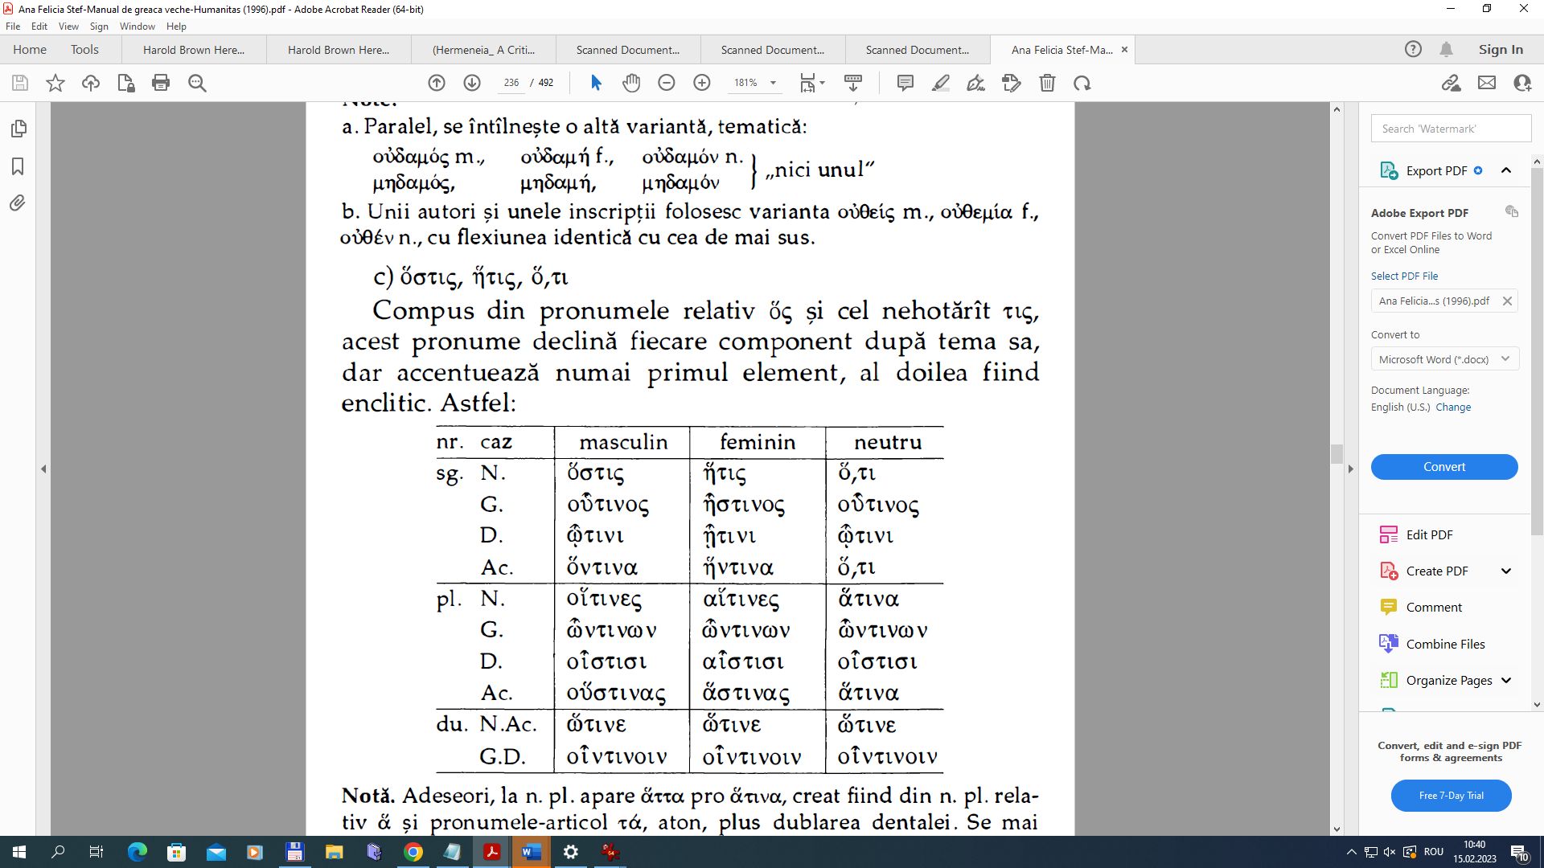
Task: Expand Create PDF options
Action: coord(1506,571)
